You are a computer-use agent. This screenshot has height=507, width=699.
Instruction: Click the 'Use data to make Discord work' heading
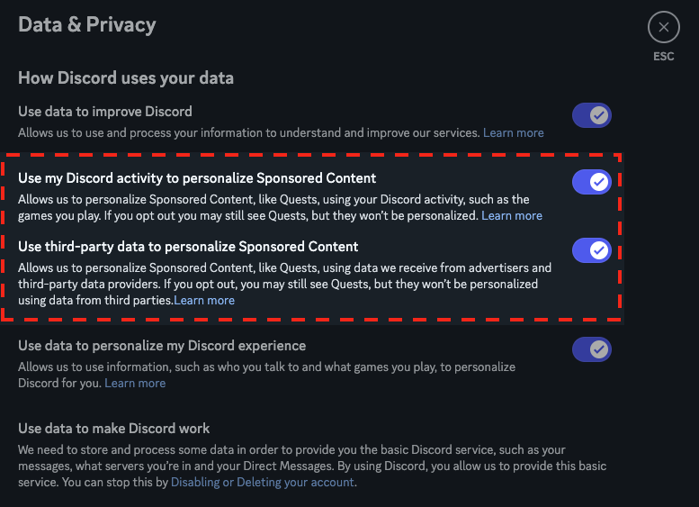coord(114,429)
